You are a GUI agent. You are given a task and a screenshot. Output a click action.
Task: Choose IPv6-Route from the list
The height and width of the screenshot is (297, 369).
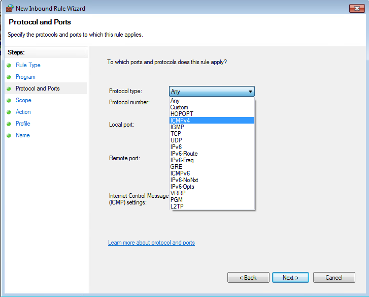coord(212,154)
